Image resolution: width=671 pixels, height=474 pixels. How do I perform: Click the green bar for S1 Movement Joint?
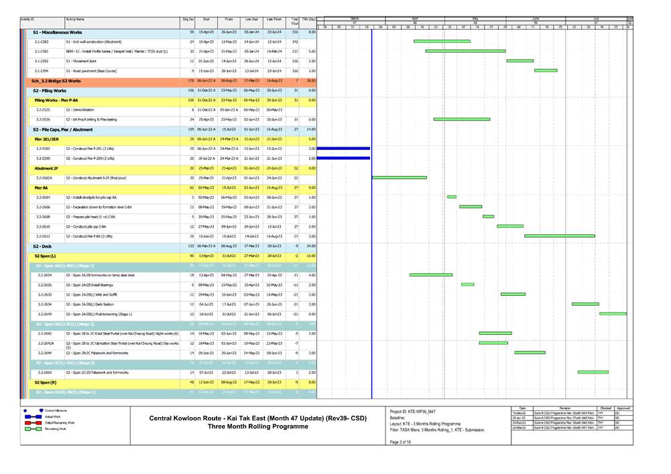pyautogui.click(x=520, y=61)
